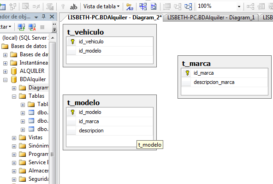Viewport: 273px width, 184px height.
Task: Click the row selector beside id_modelo in t_vehiculo
Action: click(x=71, y=51)
